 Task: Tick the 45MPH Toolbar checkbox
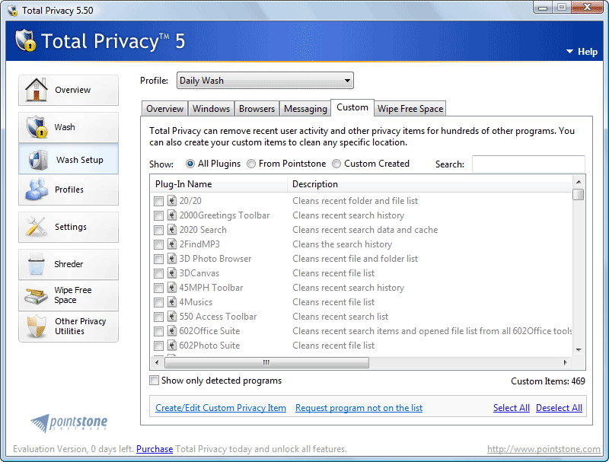click(158, 288)
